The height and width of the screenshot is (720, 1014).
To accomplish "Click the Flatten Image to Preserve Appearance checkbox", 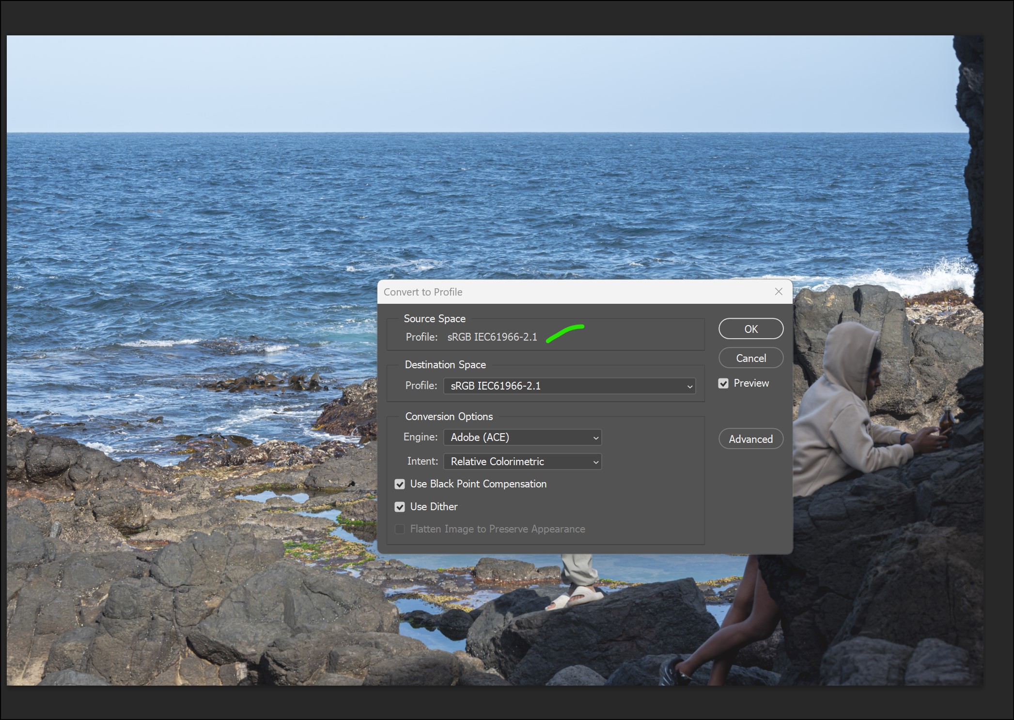I will coord(400,529).
